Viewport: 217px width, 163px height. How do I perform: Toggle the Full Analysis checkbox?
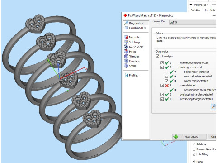(157, 56)
